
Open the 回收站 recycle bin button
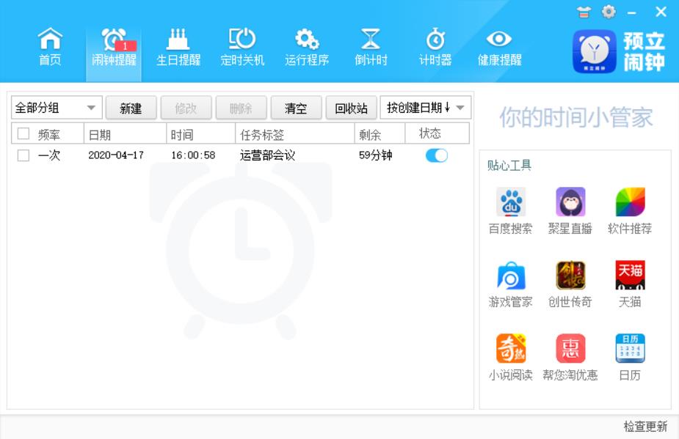point(351,108)
